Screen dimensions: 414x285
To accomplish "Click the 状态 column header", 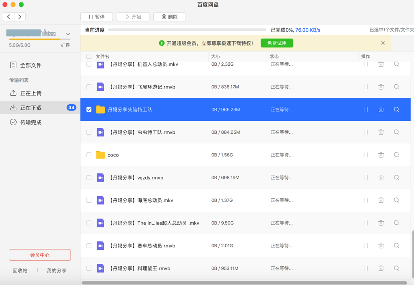I will click(274, 56).
